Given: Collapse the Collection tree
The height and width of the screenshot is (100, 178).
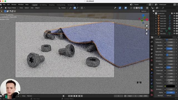Looking at the screenshot, I should coord(154,13).
